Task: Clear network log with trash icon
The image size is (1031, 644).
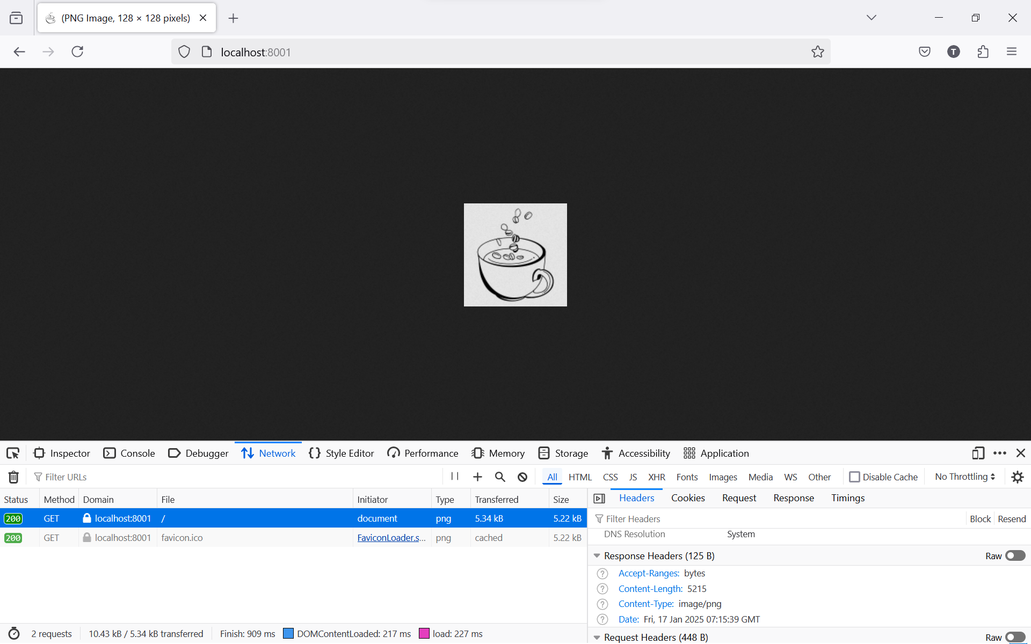Action: click(14, 477)
